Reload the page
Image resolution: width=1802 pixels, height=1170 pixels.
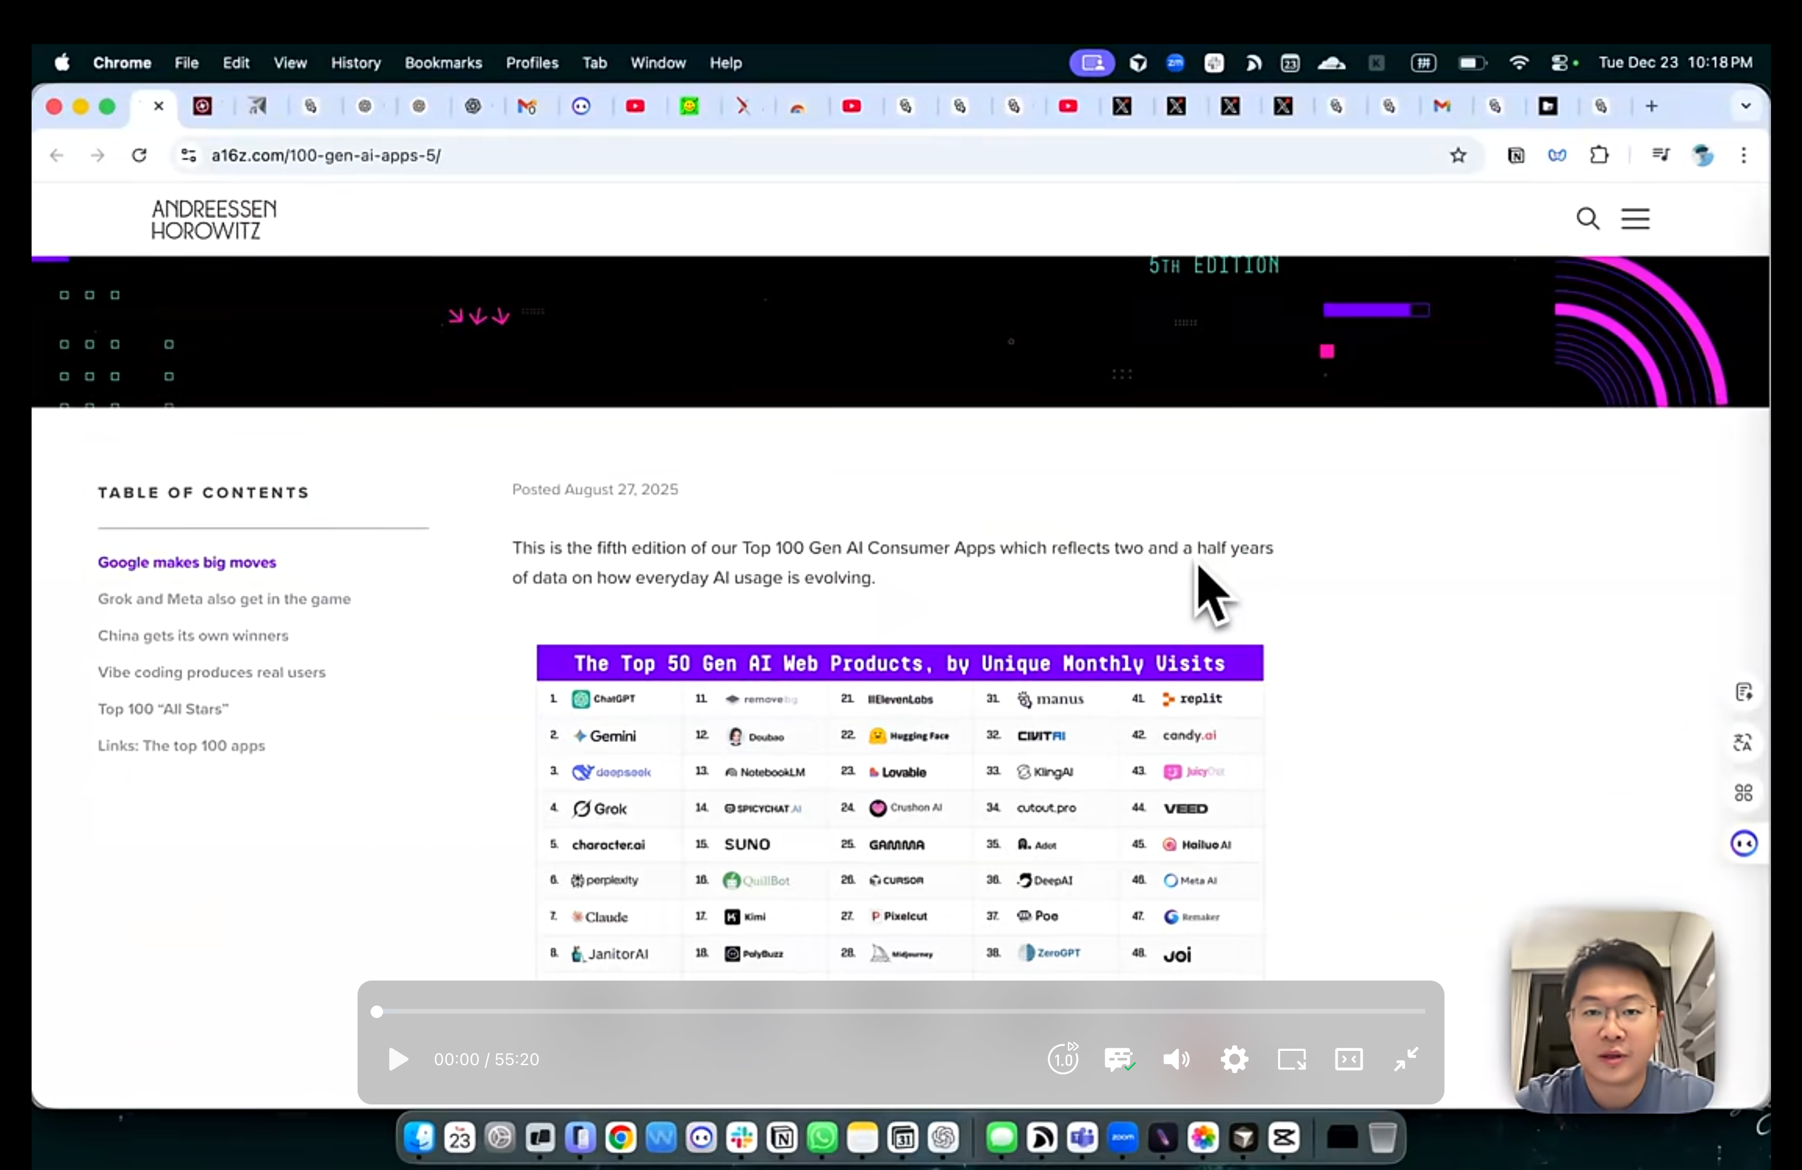(x=139, y=155)
